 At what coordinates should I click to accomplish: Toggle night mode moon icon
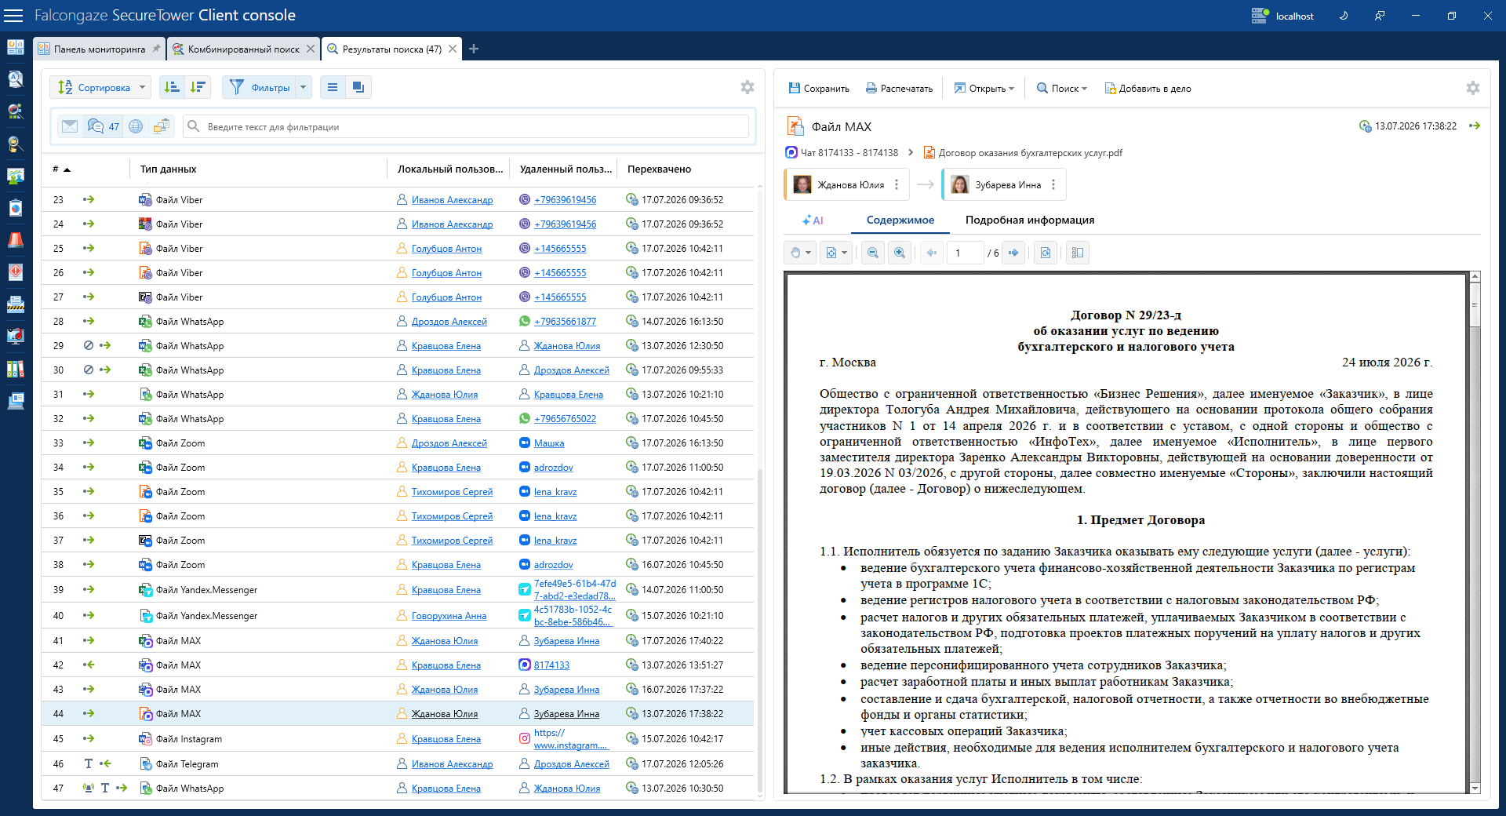pos(1344,16)
